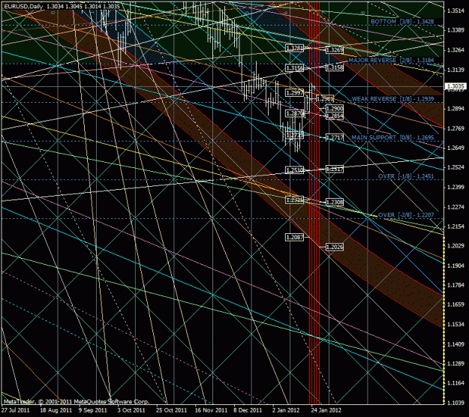Click the 1.2154 price scale value
This screenshot has width=469, height=417.
(x=455, y=226)
